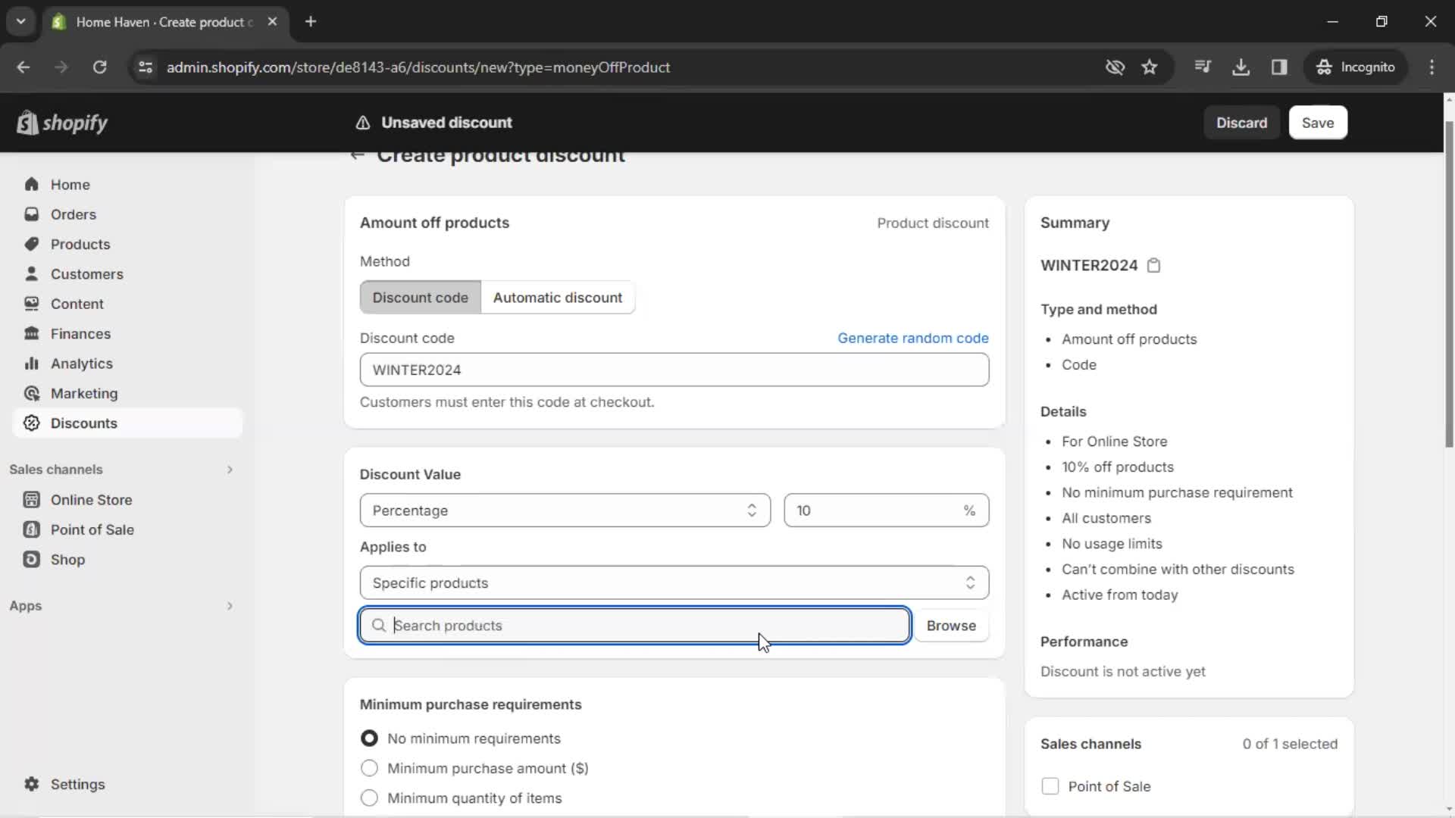Open tab search dropdown arrow
The image size is (1455, 818).
click(21, 21)
